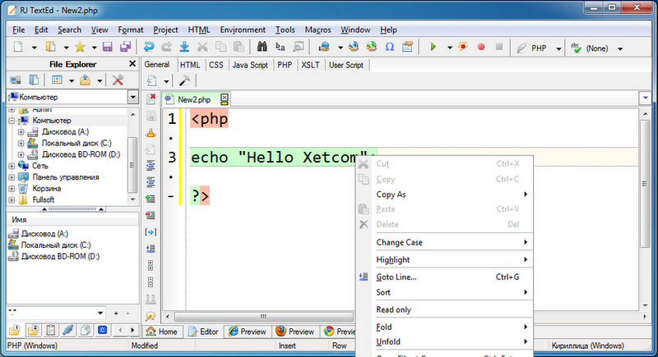658x357 pixels.
Task: Click the Replace 'ba' icon
Action: point(280,47)
